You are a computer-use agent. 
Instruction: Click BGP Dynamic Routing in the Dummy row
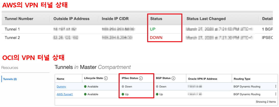[247, 87]
